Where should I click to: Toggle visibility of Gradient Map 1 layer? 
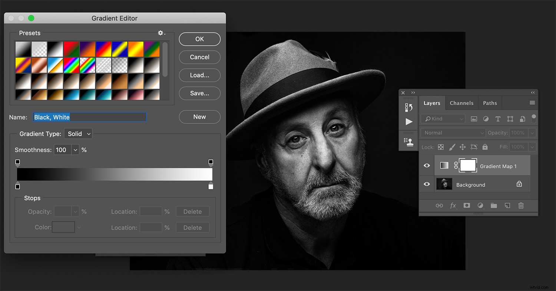tap(427, 165)
